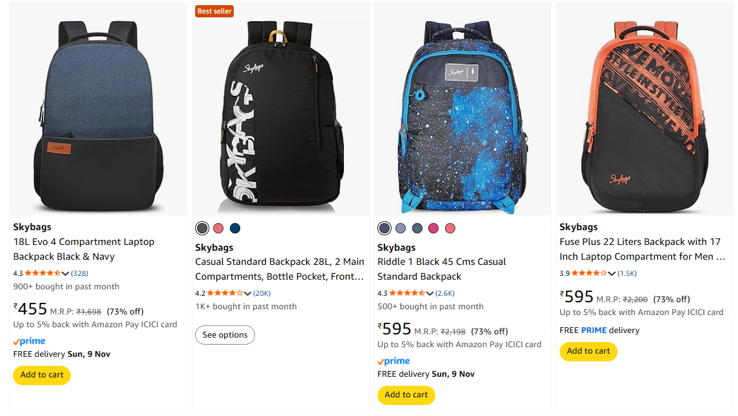
Task: Click the See options button
Action: 225,335
